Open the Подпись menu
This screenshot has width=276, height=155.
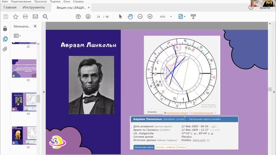tap(55, 1)
